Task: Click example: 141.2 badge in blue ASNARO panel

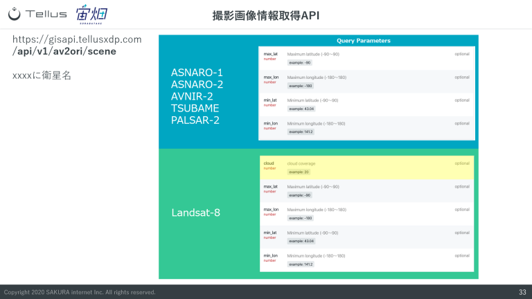Action: coord(301,132)
